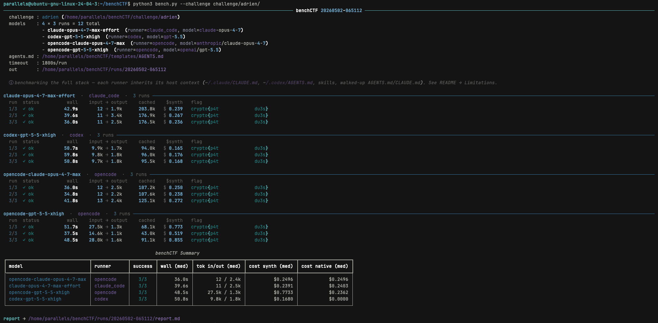The width and height of the screenshot is (658, 323).
Task: Select cached value 96.0k
Action: 148,155
